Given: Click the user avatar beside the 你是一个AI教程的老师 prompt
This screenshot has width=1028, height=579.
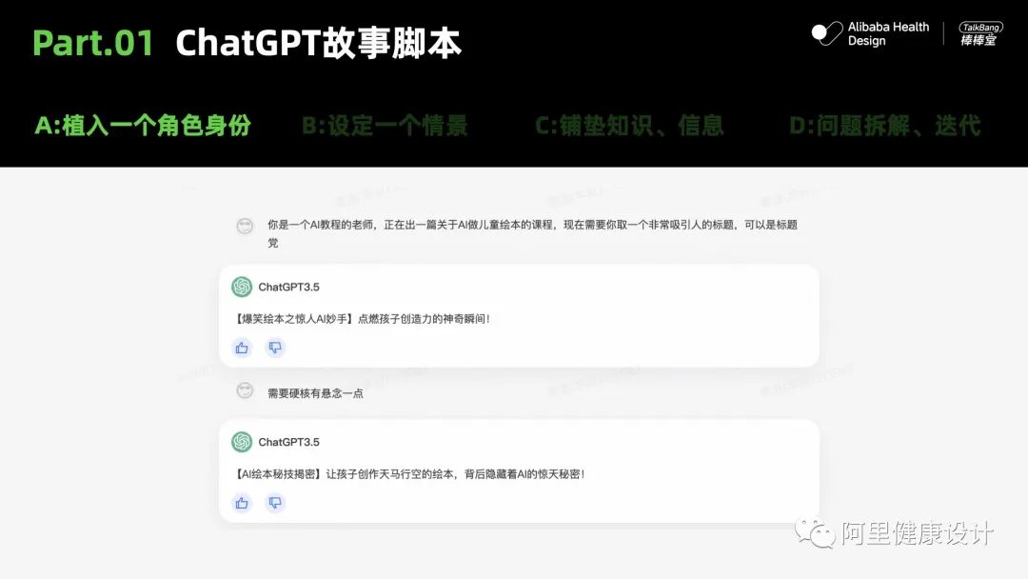Looking at the screenshot, I should pyautogui.click(x=245, y=227).
